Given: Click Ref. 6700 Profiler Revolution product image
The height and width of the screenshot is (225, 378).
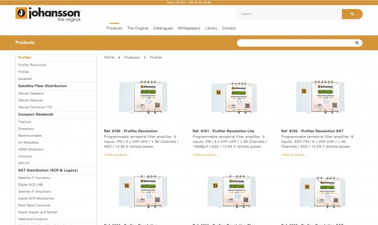Looking at the screenshot, I should (143, 97).
